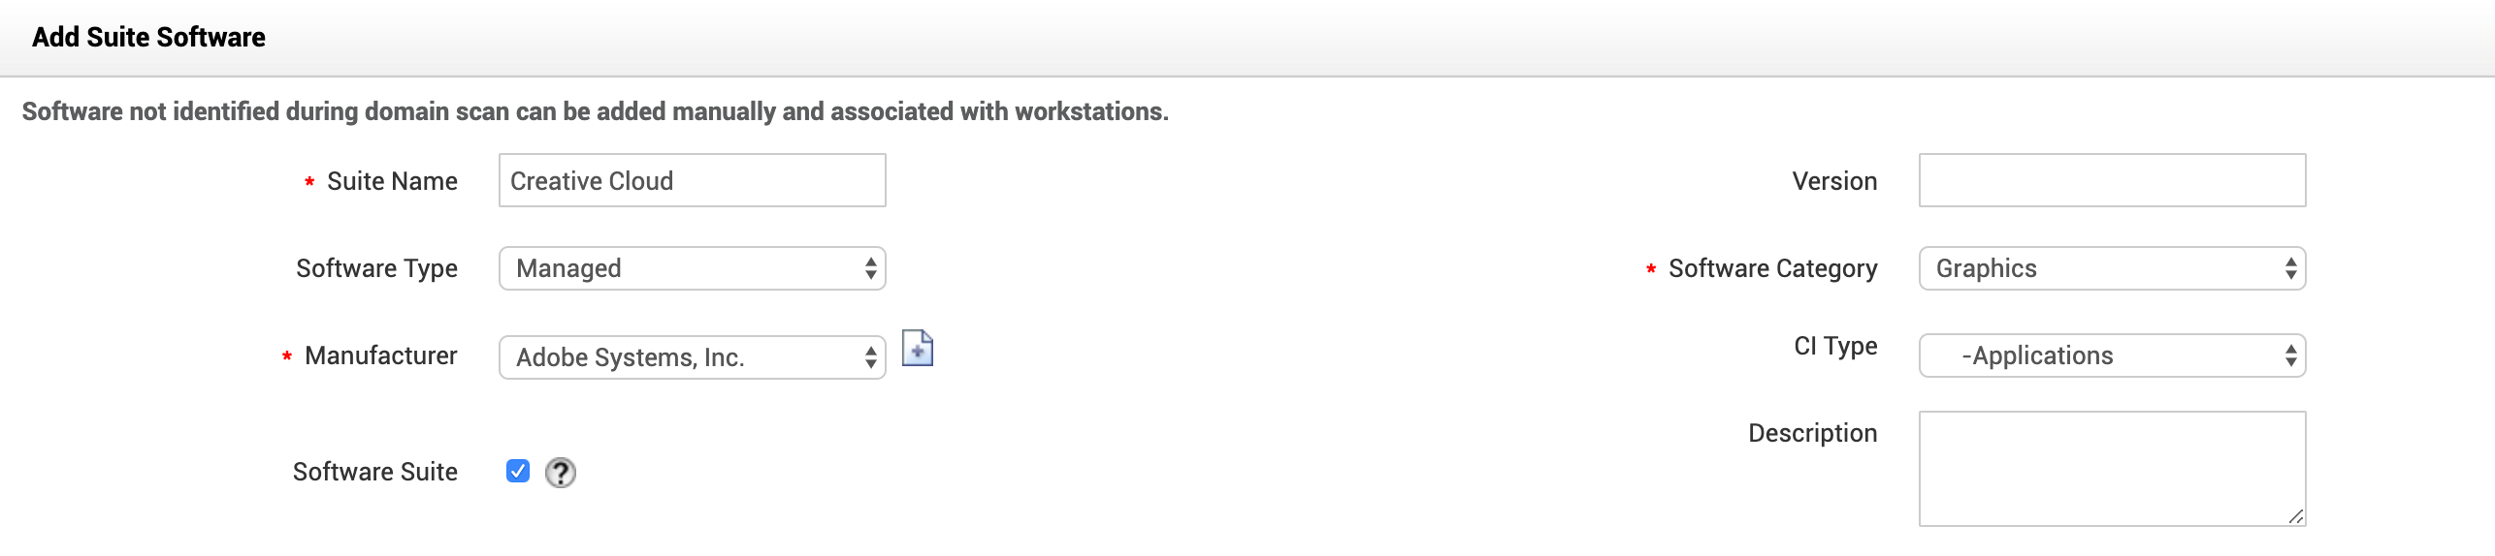The image size is (2495, 556).
Task: Grab the Description box resize handle
Action: point(2295,516)
